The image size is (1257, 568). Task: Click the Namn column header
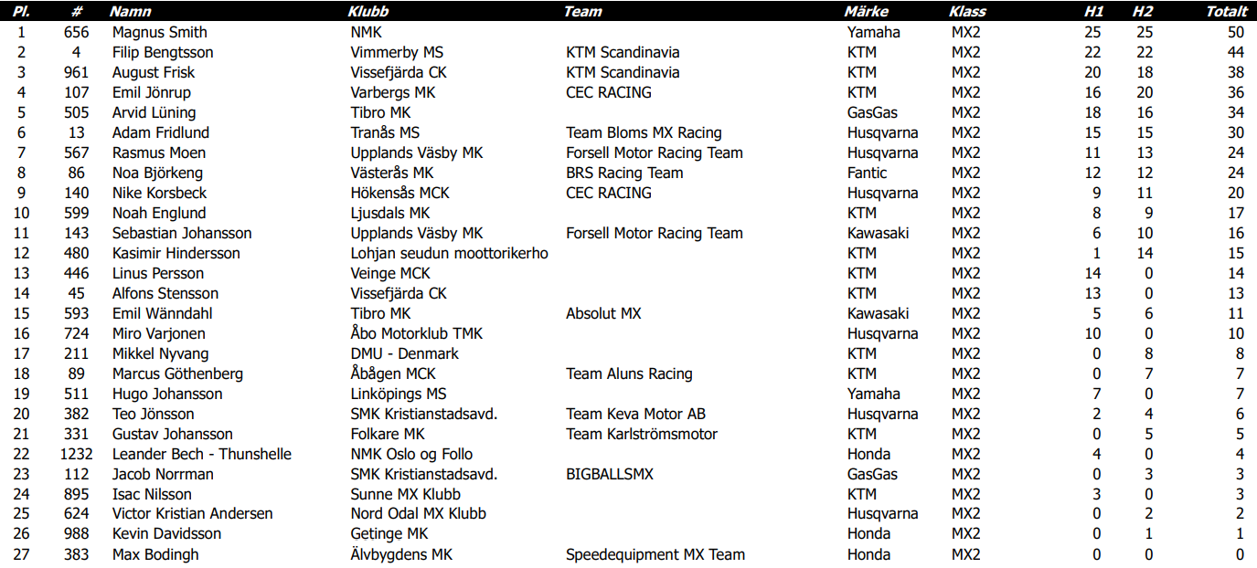click(x=130, y=12)
